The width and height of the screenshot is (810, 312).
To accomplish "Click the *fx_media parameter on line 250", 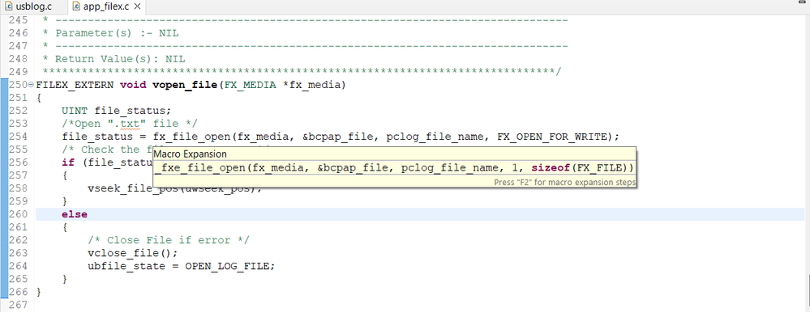I will click(311, 84).
